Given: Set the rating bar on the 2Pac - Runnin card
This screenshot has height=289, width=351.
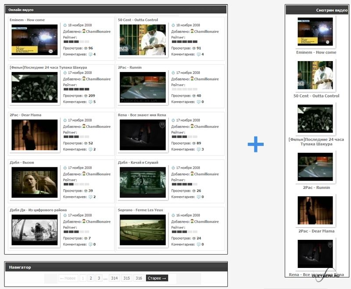Looking at the screenshot, I should click(x=184, y=89).
